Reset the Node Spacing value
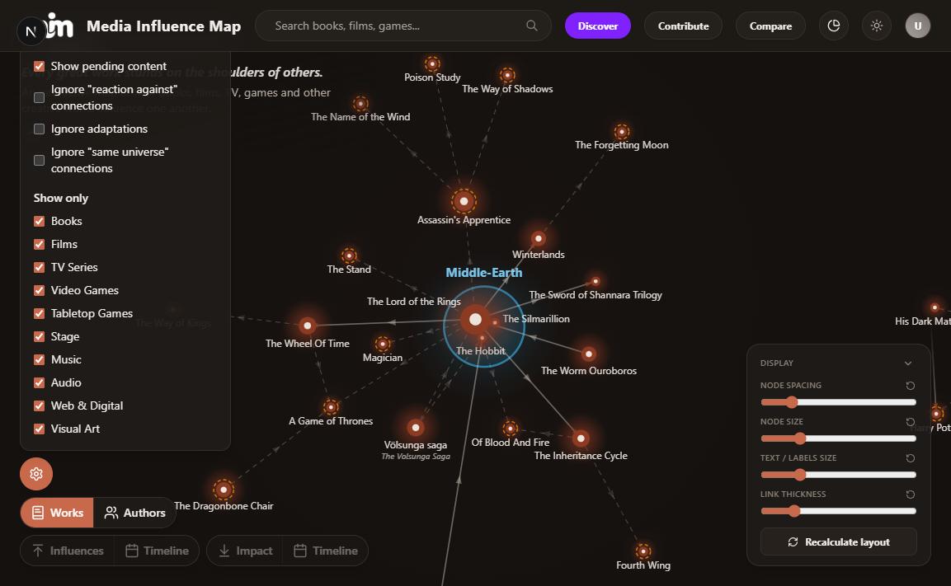Screen dimensions: 951x586 point(911,386)
